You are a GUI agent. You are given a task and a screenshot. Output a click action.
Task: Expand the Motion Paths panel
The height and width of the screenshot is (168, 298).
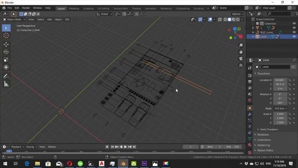(x=265, y=150)
